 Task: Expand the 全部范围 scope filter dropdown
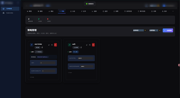coord(155,30)
